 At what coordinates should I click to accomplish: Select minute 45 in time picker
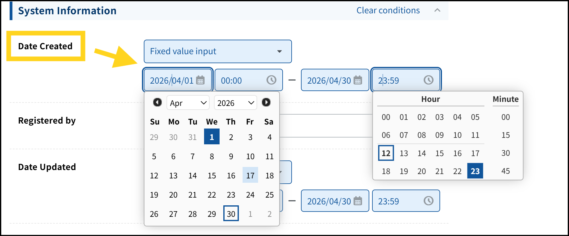[505, 171]
